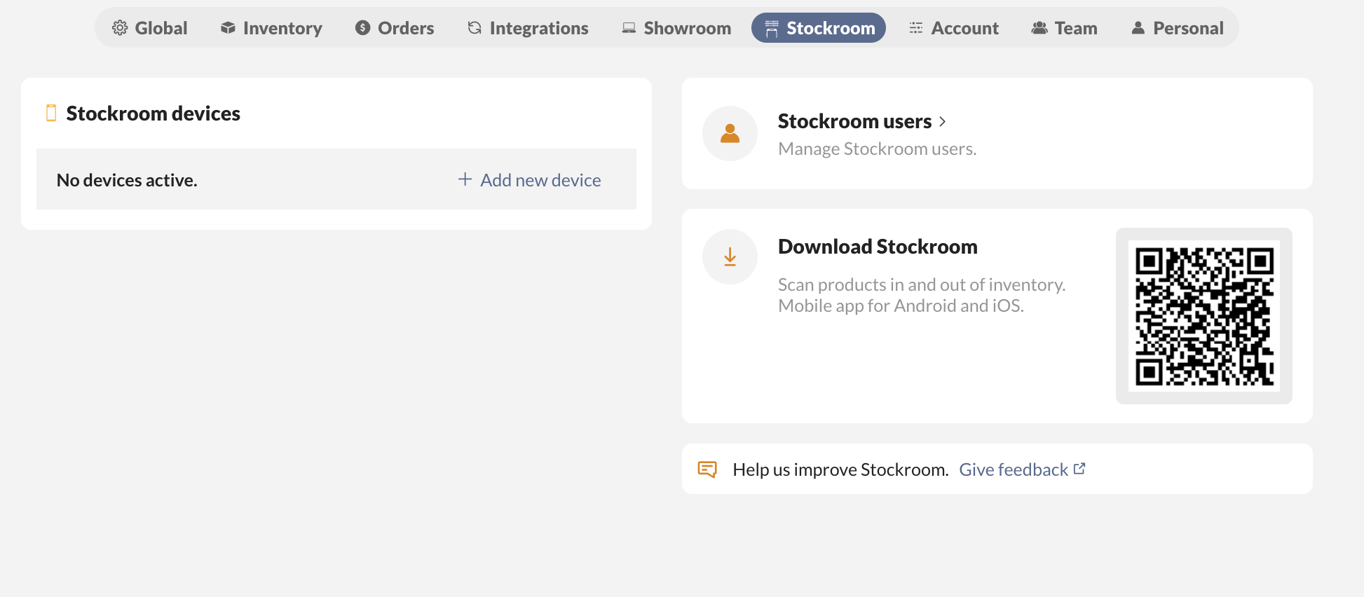Click the laptop icon beside Showroom

pyautogui.click(x=628, y=27)
